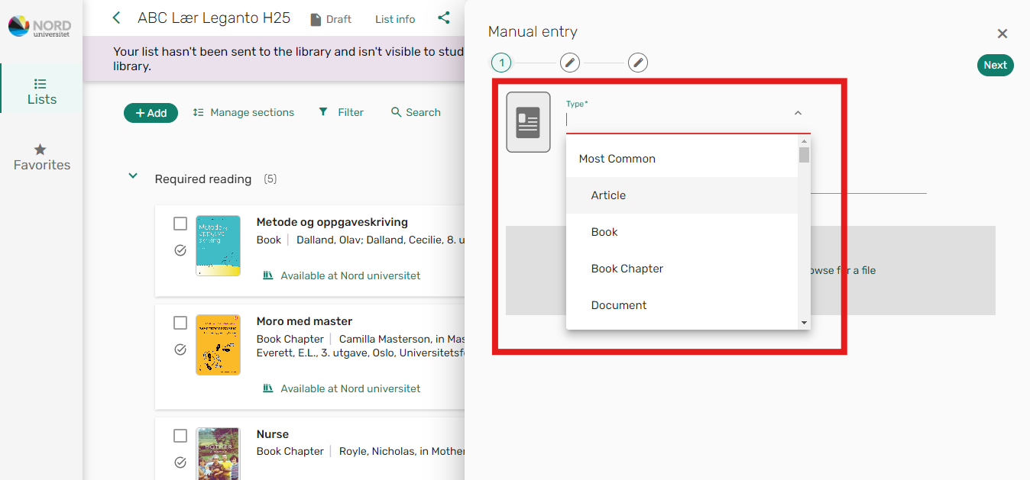Screen dimensions: 1030x480
Task: Open Nurse book cover thumbnail
Action: coord(218,453)
